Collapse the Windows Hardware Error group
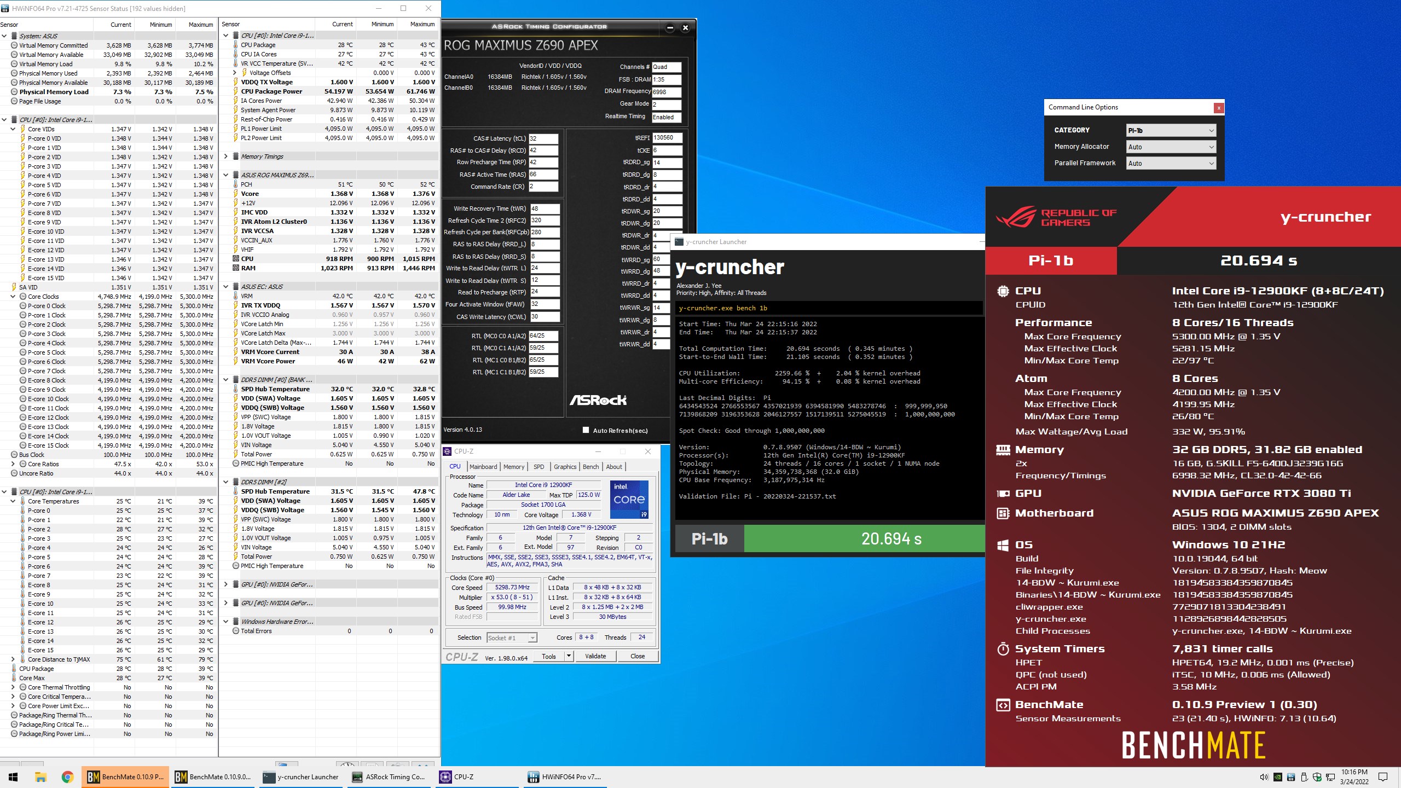This screenshot has width=1401, height=788. [x=226, y=622]
